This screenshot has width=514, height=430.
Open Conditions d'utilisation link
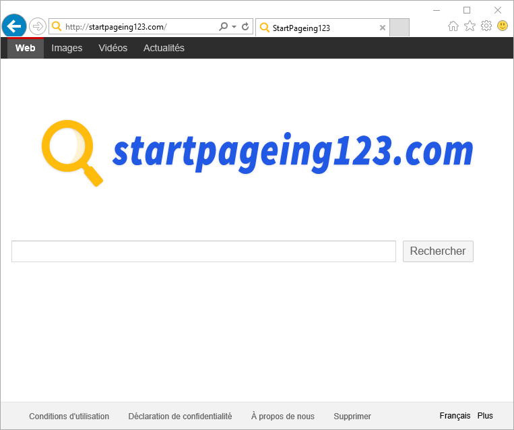point(69,417)
